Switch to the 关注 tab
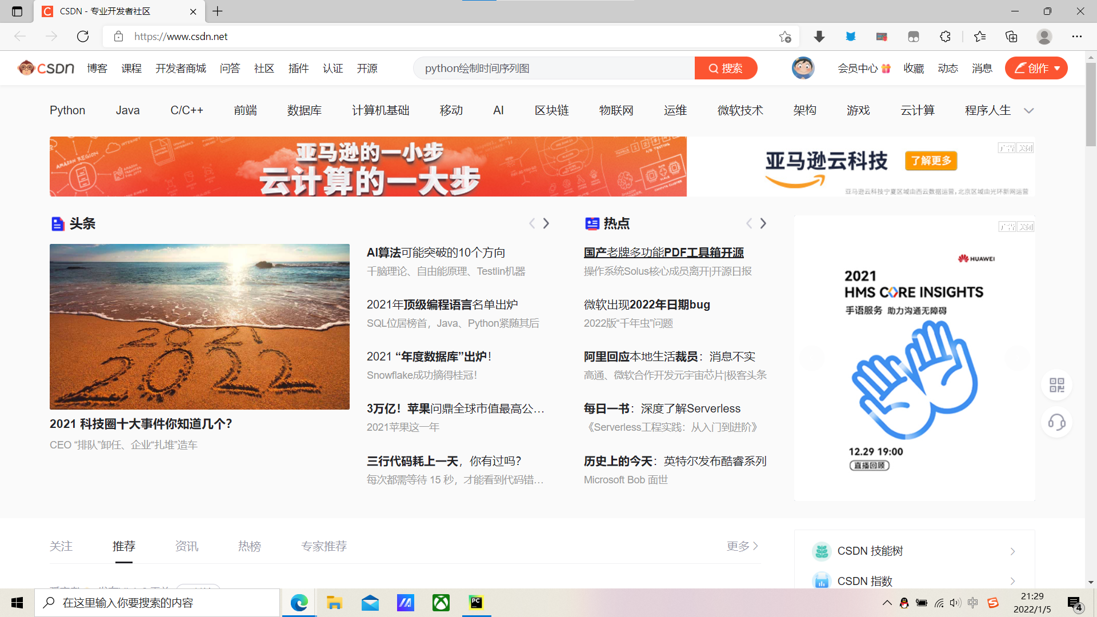 [x=61, y=546]
